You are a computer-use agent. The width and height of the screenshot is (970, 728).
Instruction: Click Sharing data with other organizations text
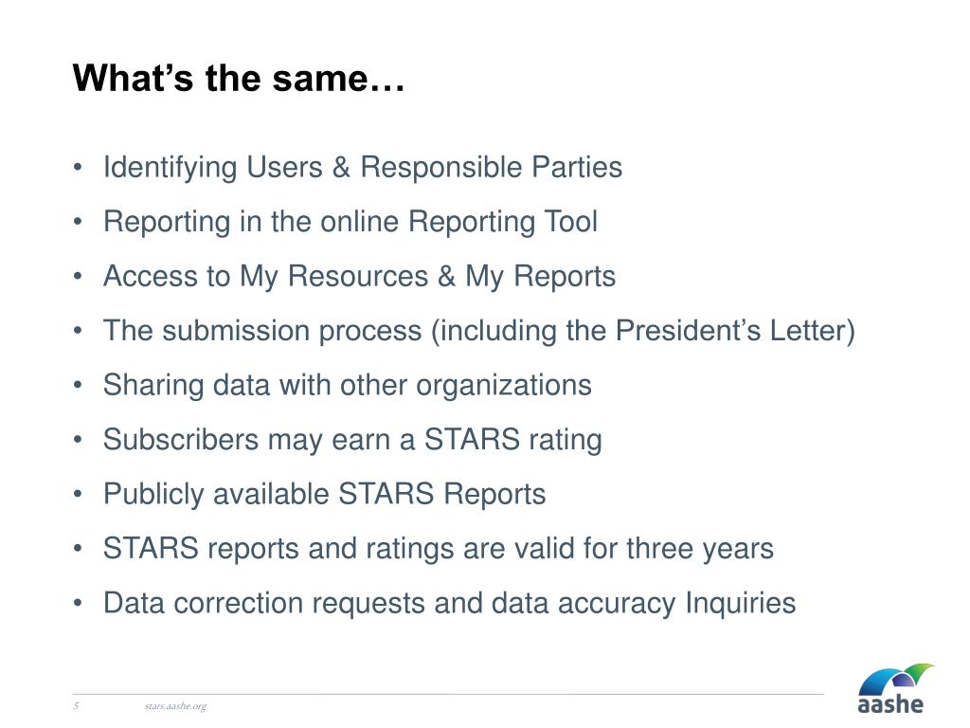(347, 385)
